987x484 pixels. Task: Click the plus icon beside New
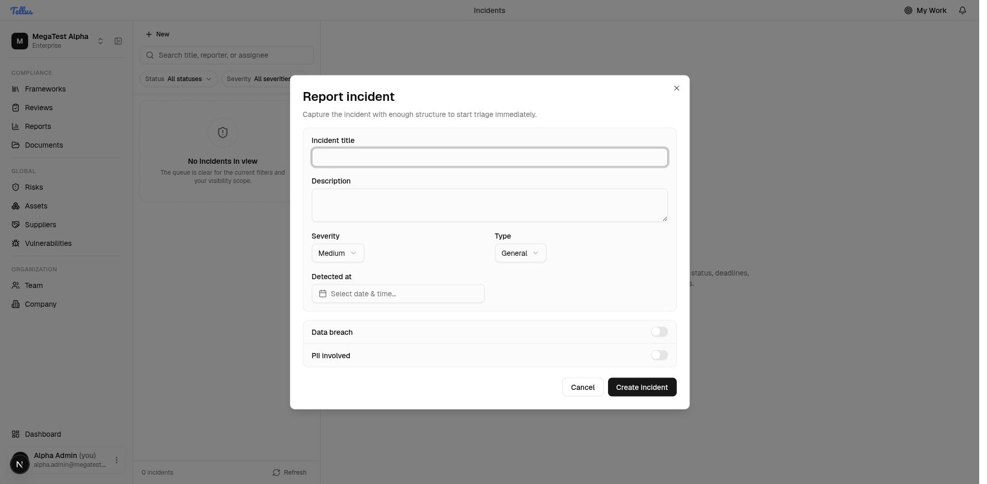[149, 34]
